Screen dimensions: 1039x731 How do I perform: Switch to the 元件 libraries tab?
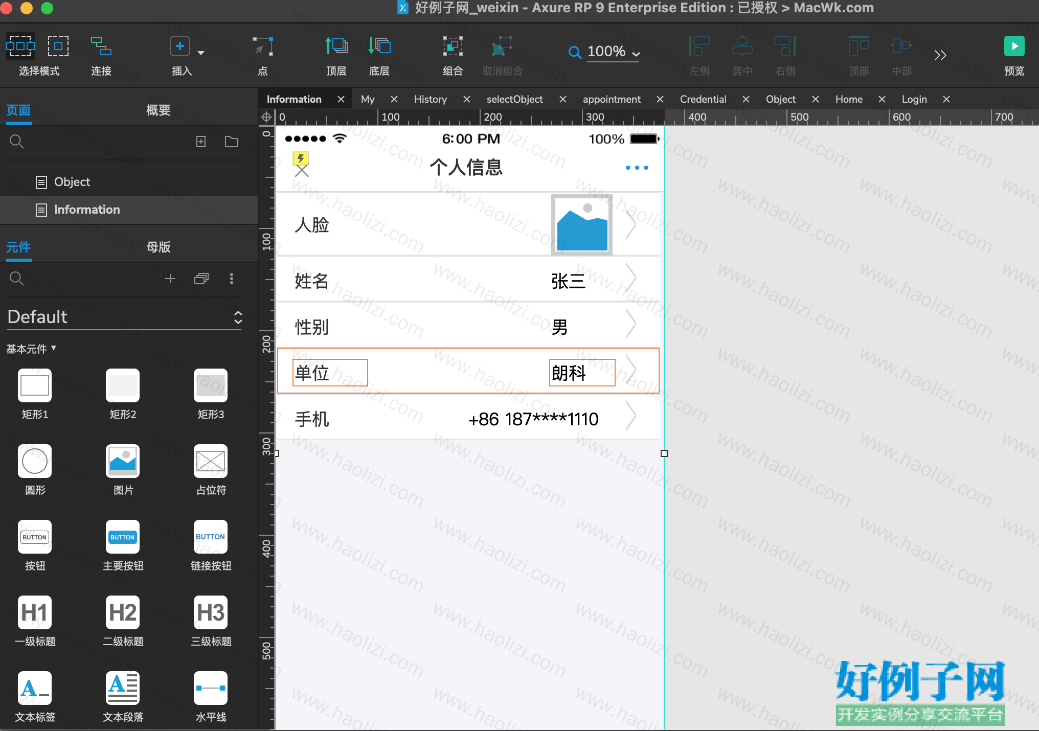(18, 247)
